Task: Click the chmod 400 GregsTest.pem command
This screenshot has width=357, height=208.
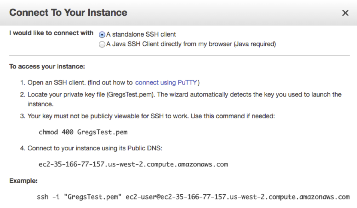Action: click(83, 132)
